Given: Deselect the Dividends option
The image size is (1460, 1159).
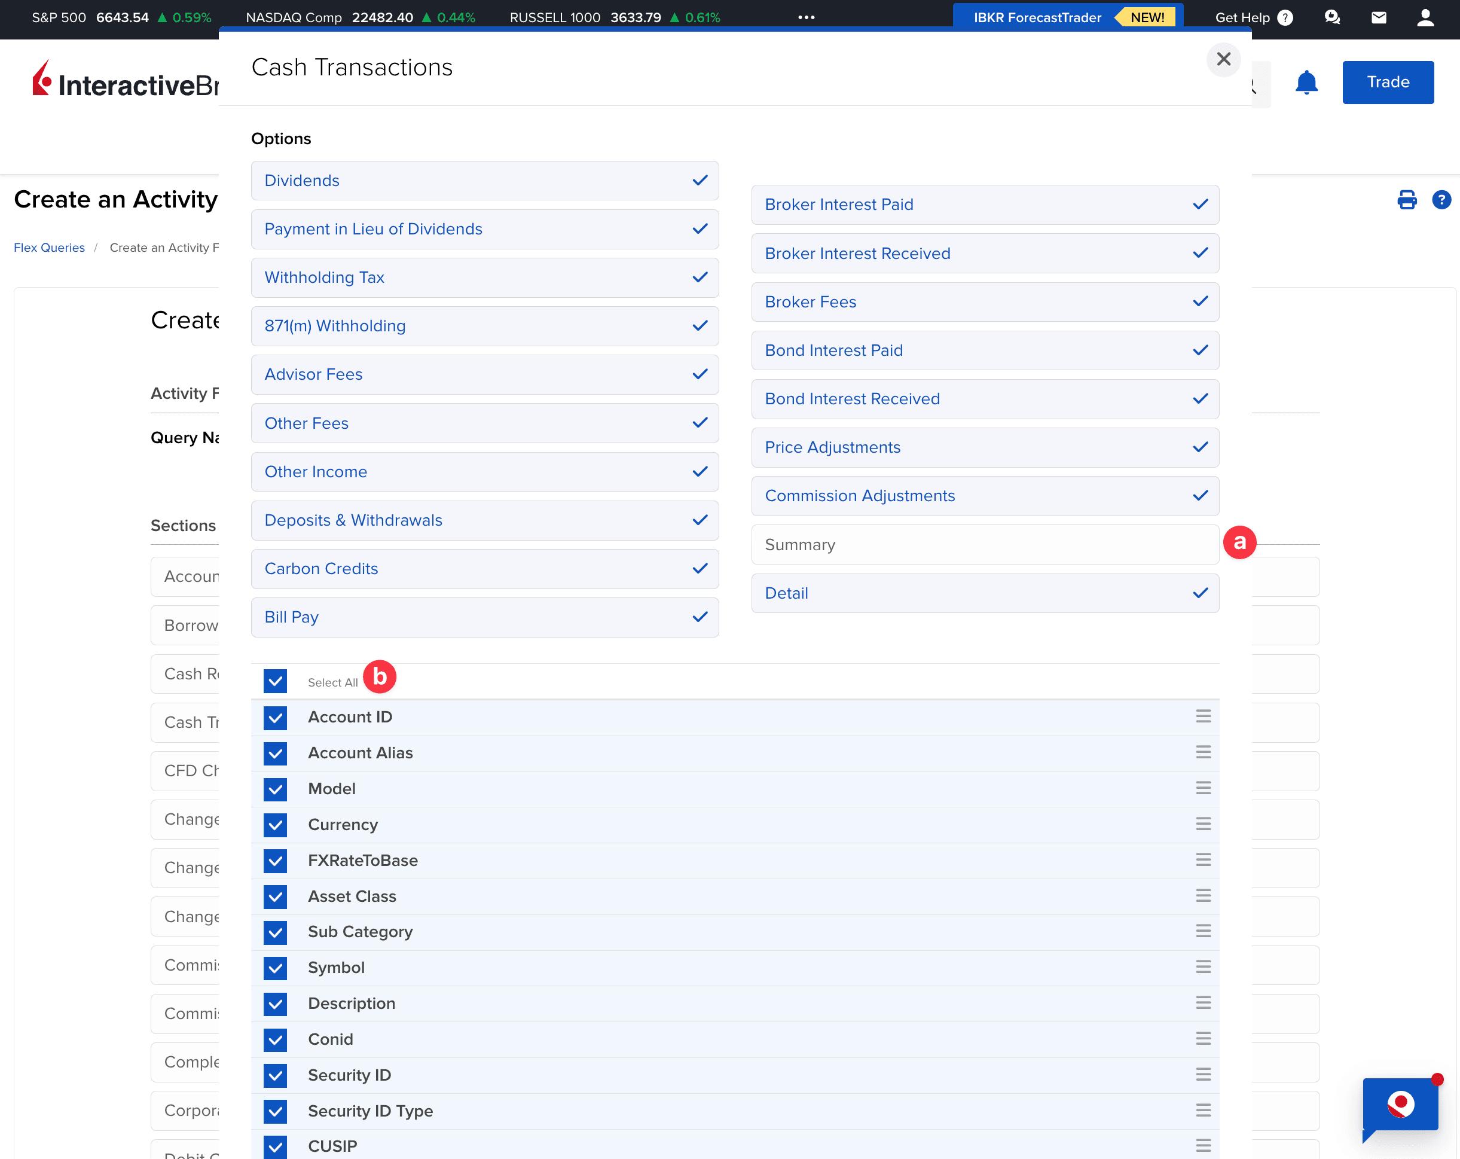Looking at the screenshot, I should click(x=485, y=181).
